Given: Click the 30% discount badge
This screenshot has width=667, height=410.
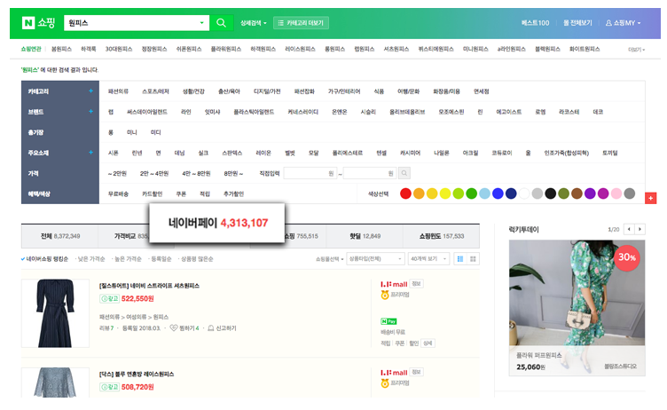Looking at the screenshot, I should tap(626, 257).
